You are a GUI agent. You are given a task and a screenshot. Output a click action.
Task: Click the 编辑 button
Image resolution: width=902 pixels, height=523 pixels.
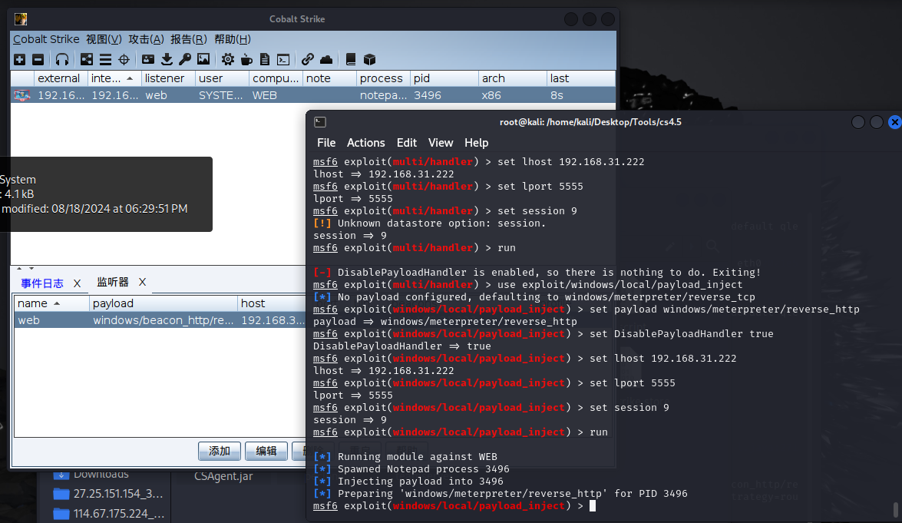point(266,451)
